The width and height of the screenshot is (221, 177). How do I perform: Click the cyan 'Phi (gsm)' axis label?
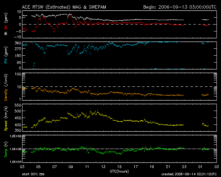(6, 55)
